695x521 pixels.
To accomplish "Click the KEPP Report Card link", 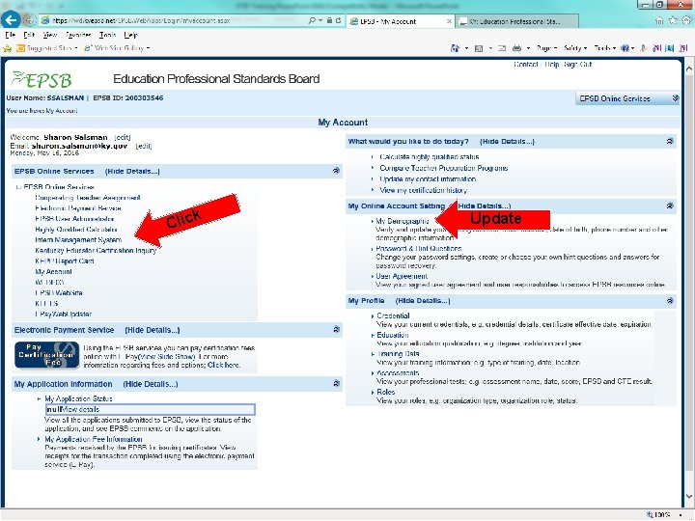I will coord(65,260).
